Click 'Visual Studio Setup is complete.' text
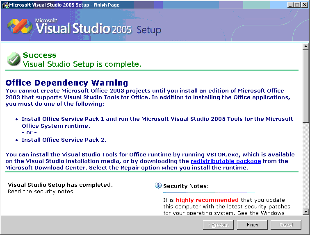Screen dimensions: 310x235 tap(82, 64)
